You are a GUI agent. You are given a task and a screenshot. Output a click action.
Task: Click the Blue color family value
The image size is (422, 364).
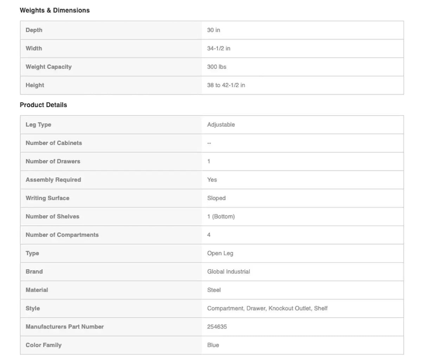213,345
